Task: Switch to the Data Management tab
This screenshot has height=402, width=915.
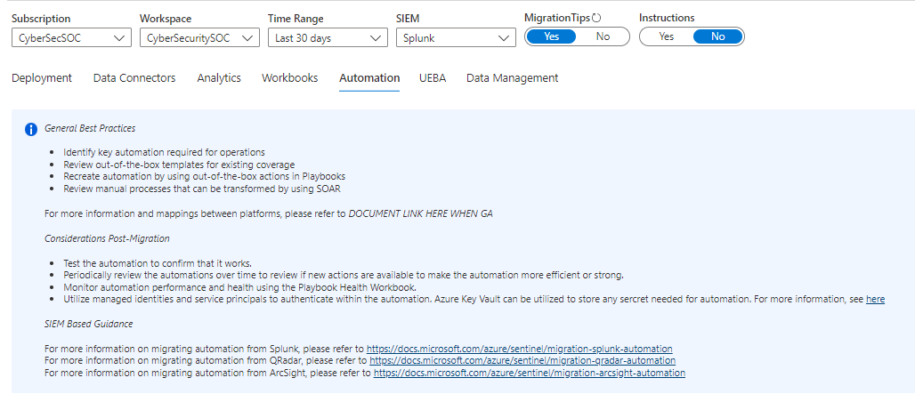Action: click(x=513, y=78)
